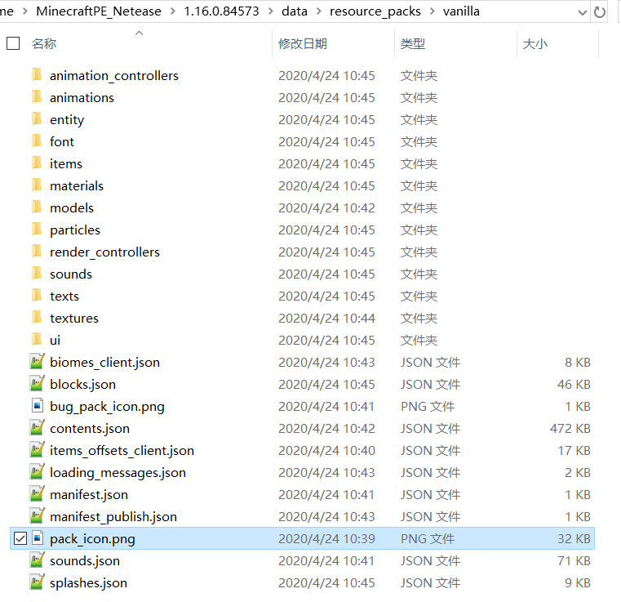Sort by the 大小 column header
The image size is (621, 602).
pos(535,43)
